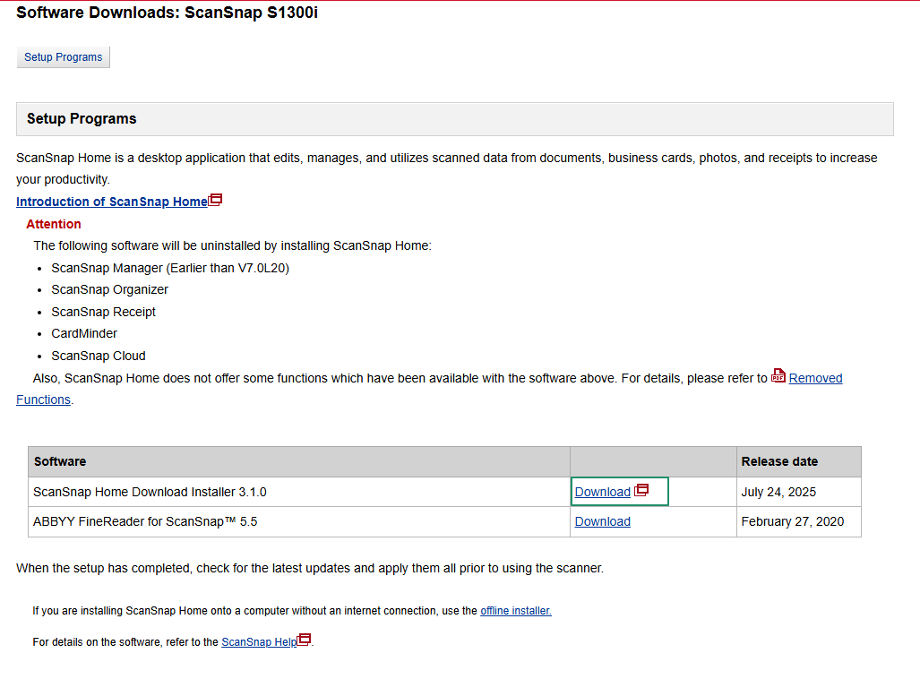Follow the offline installer link

coord(515,611)
